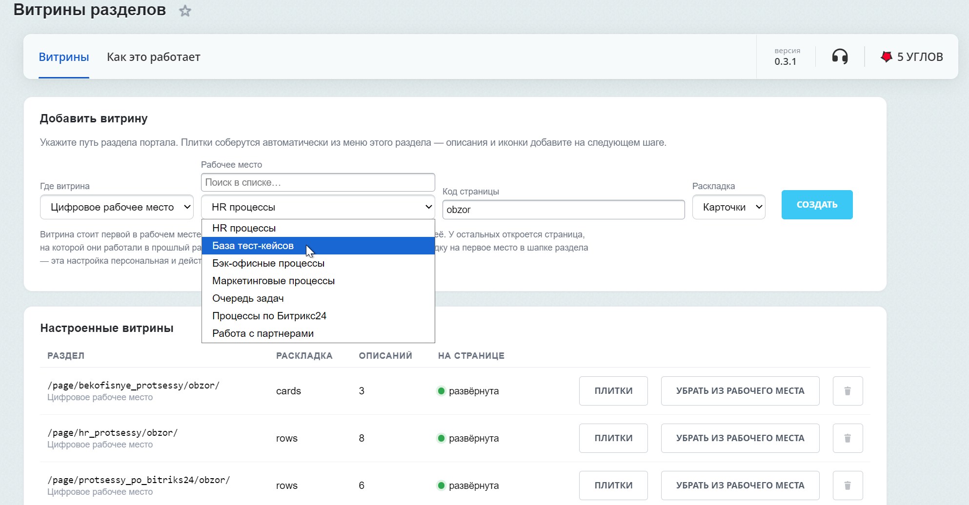
Task: Click path /page/bekofisnye_protsessy/obzor/
Action: coord(133,385)
